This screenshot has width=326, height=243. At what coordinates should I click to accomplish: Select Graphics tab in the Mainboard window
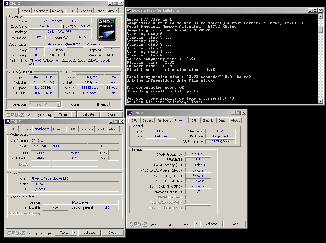pyautogui.click(x=86, y=129)
